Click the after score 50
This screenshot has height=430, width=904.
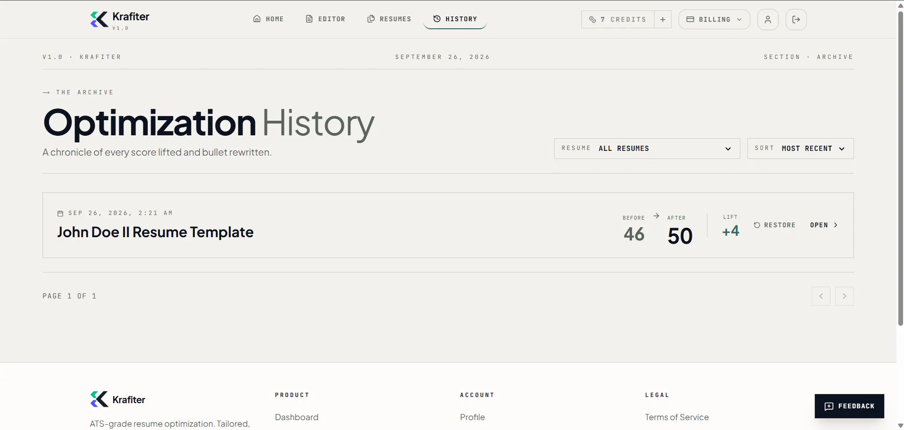[680, 236]
